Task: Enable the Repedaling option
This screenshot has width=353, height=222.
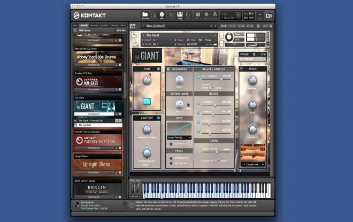Action: click(171, 158)
